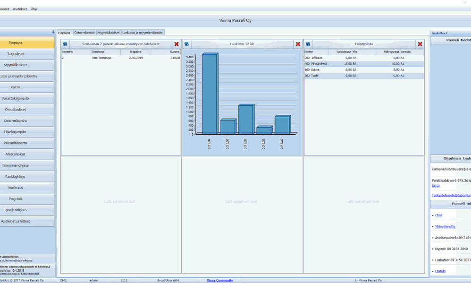Close the erääntyvät ostolaskut widget

[177, 44]
